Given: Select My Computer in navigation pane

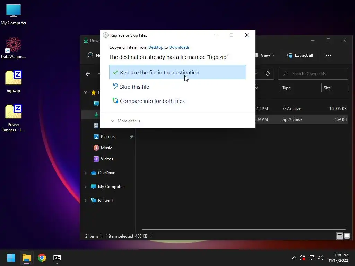Looking at the screenshot, I should point(111,187).
